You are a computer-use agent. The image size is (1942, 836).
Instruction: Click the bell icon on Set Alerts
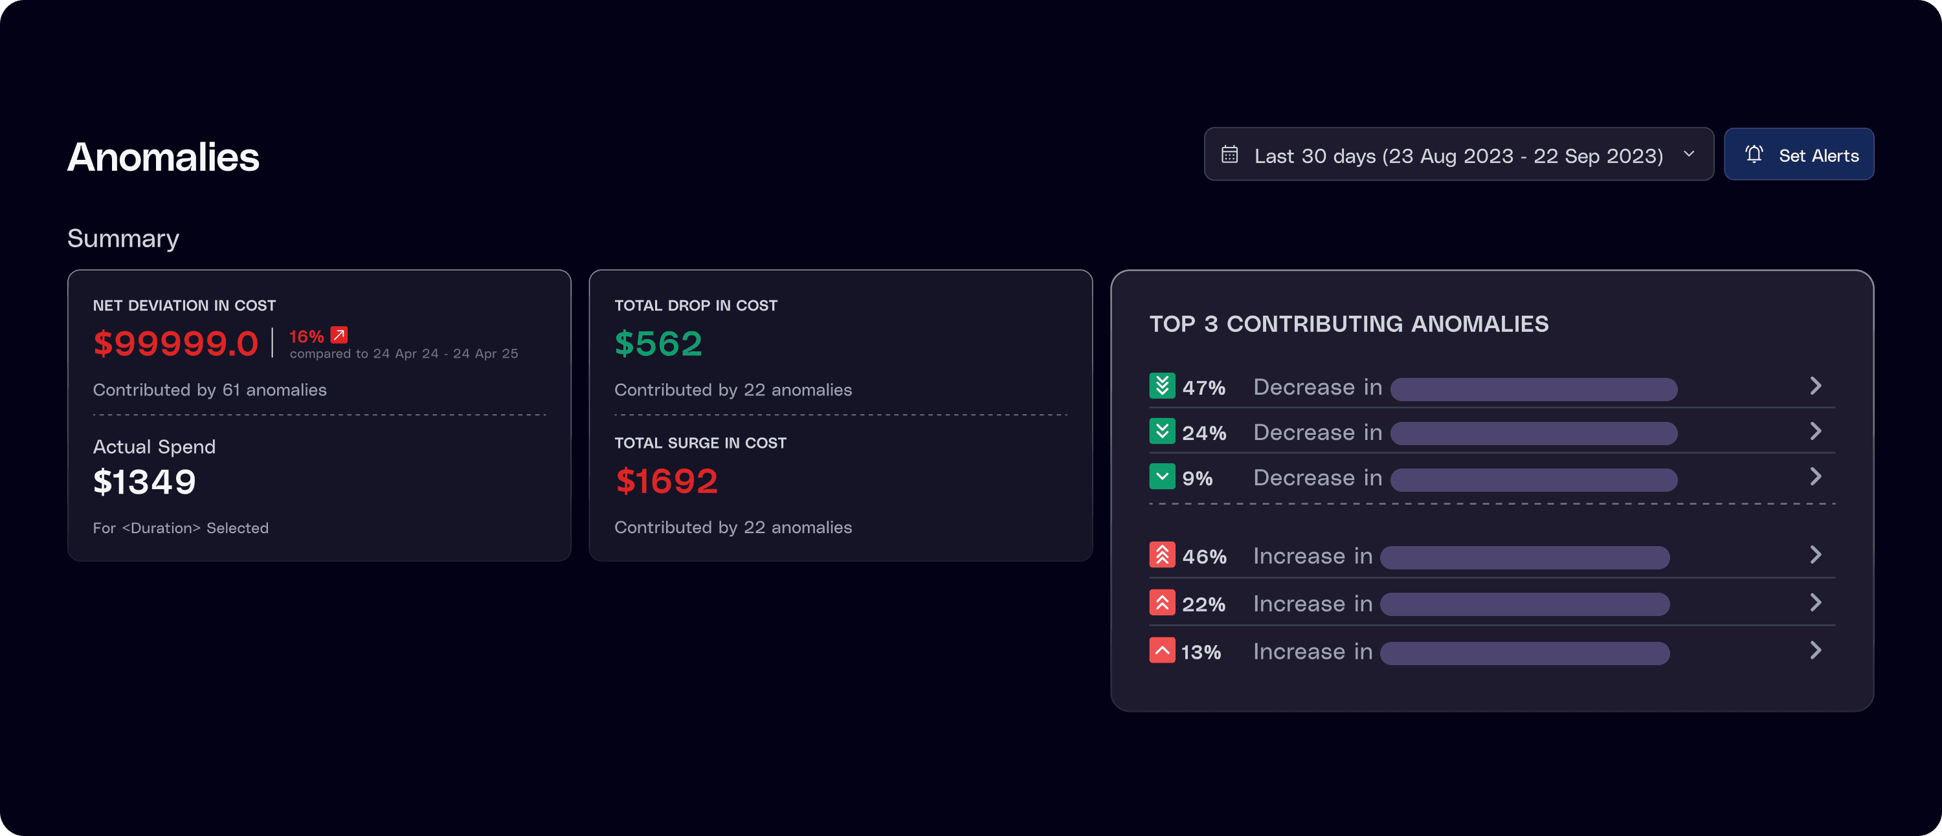1754,155
